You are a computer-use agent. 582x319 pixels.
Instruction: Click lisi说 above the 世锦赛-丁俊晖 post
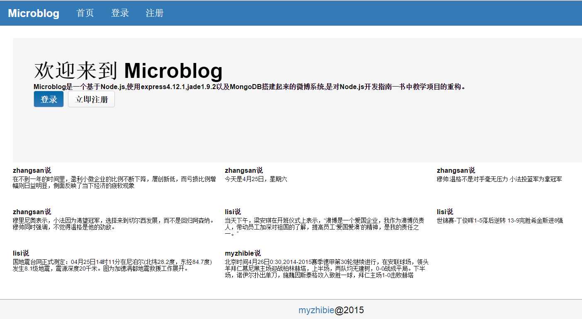pyautogui.click(x=445, y=212)
